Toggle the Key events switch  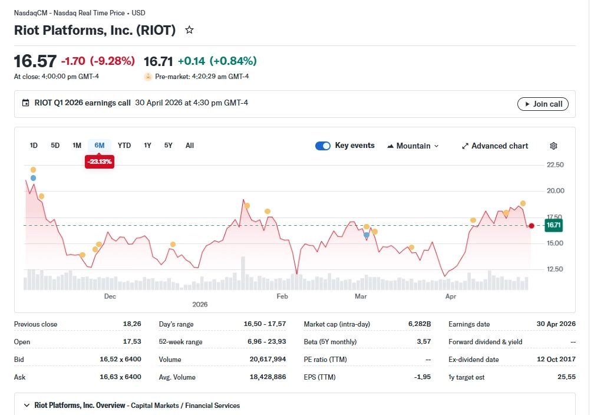pos(323,146)
